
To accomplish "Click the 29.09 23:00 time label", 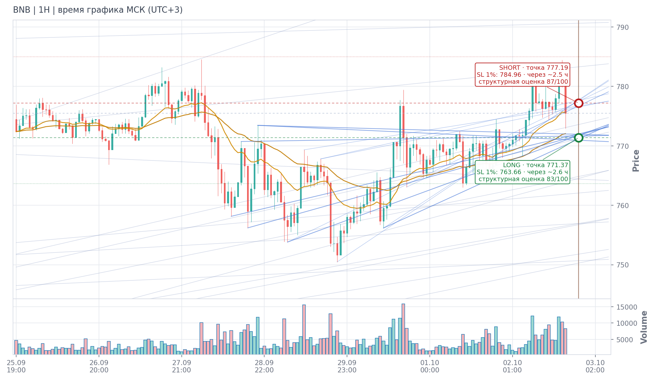I will coord(347,366).
